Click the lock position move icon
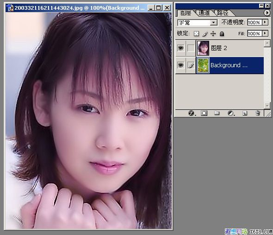 213,33
